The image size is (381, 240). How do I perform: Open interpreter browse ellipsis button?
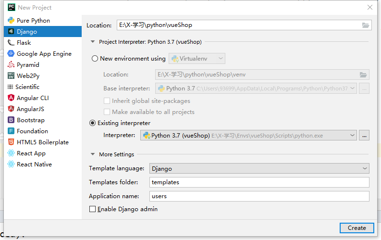coord(364,136)
